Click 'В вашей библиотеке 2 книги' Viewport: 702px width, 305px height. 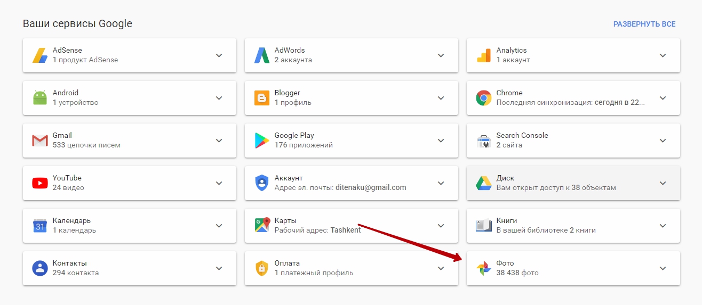(546, 230)
